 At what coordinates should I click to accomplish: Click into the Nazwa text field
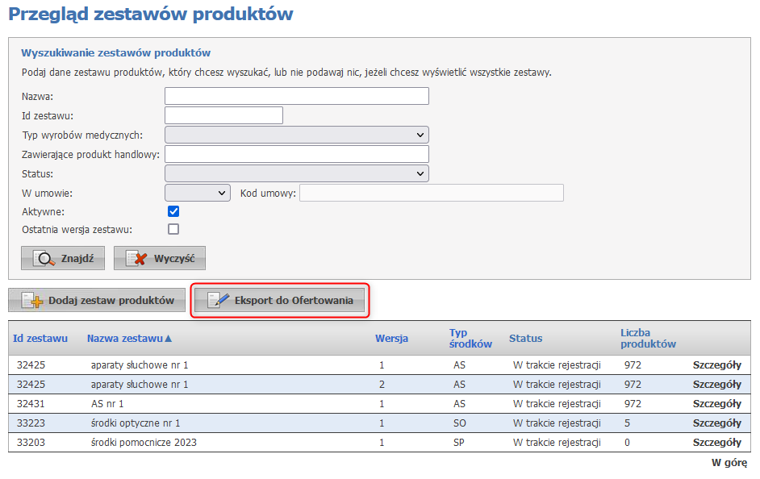(296, 97)
